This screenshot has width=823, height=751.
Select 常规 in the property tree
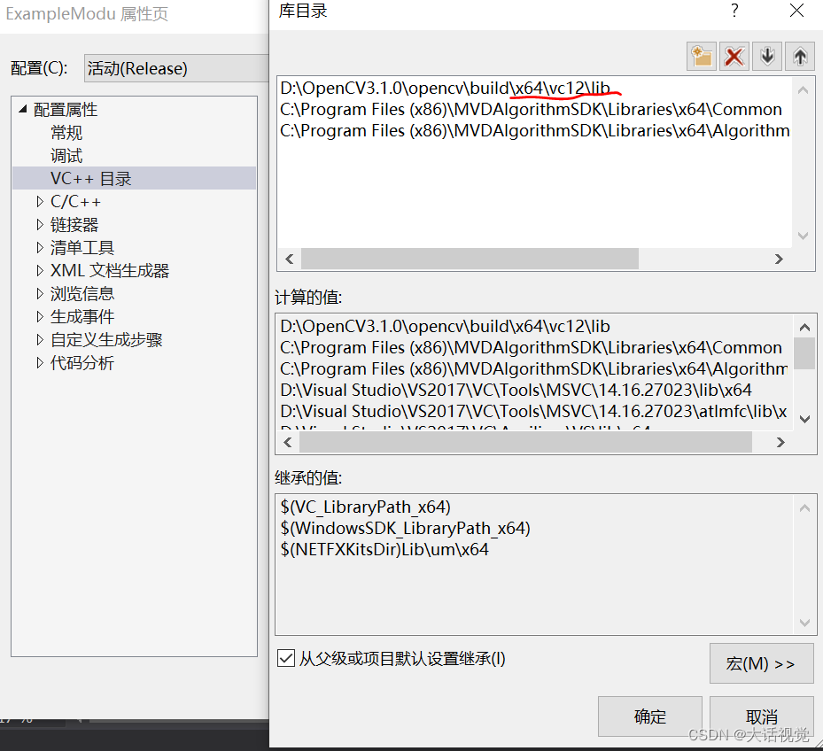click(x=66, y=132)
